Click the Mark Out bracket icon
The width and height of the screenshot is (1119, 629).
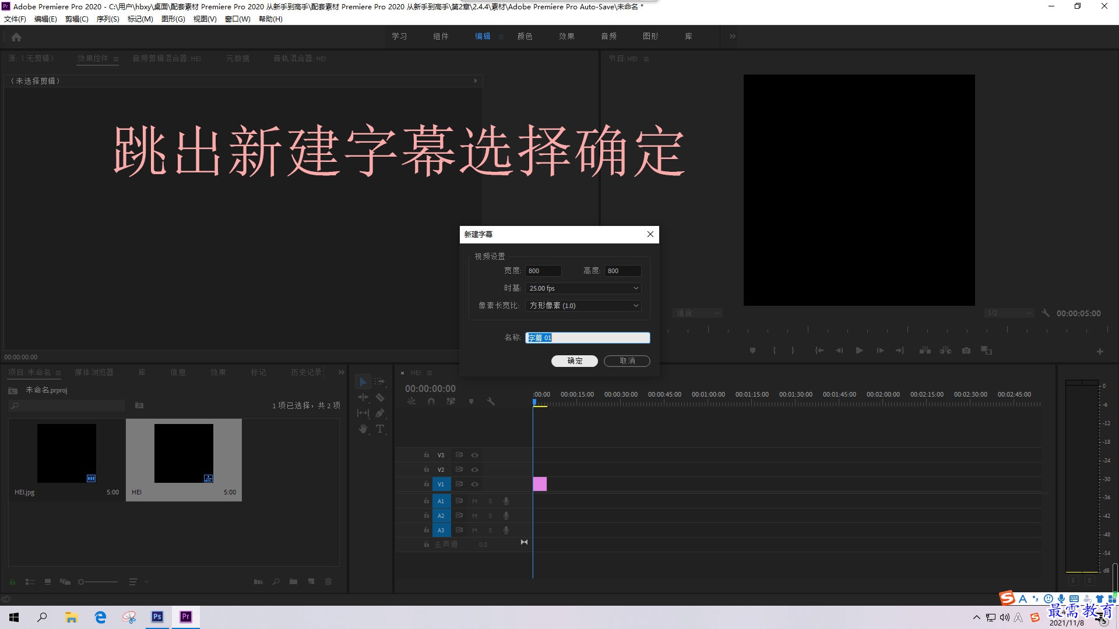click(793, 351)
